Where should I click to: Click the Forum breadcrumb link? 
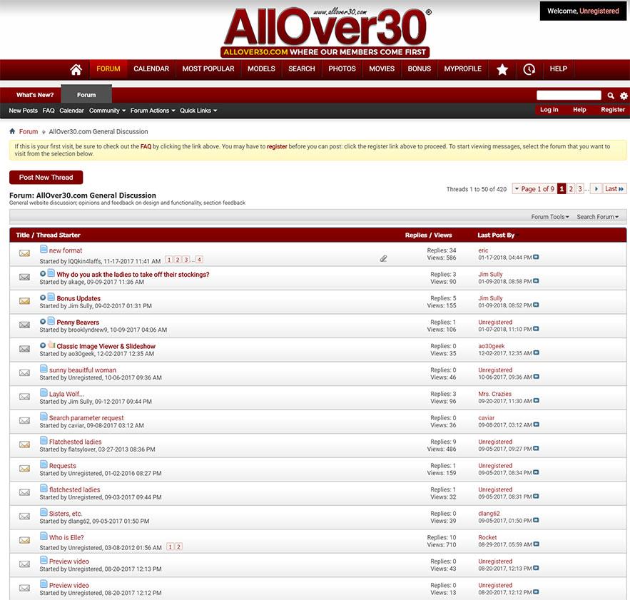[29, 131]
